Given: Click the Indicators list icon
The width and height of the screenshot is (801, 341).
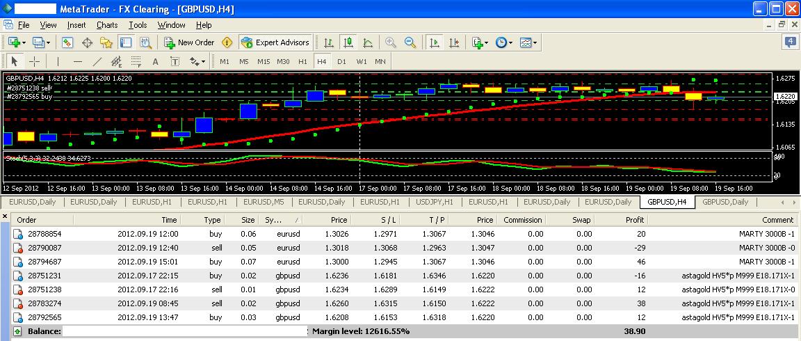Looking at the screenshot, I should coord(477,42).
